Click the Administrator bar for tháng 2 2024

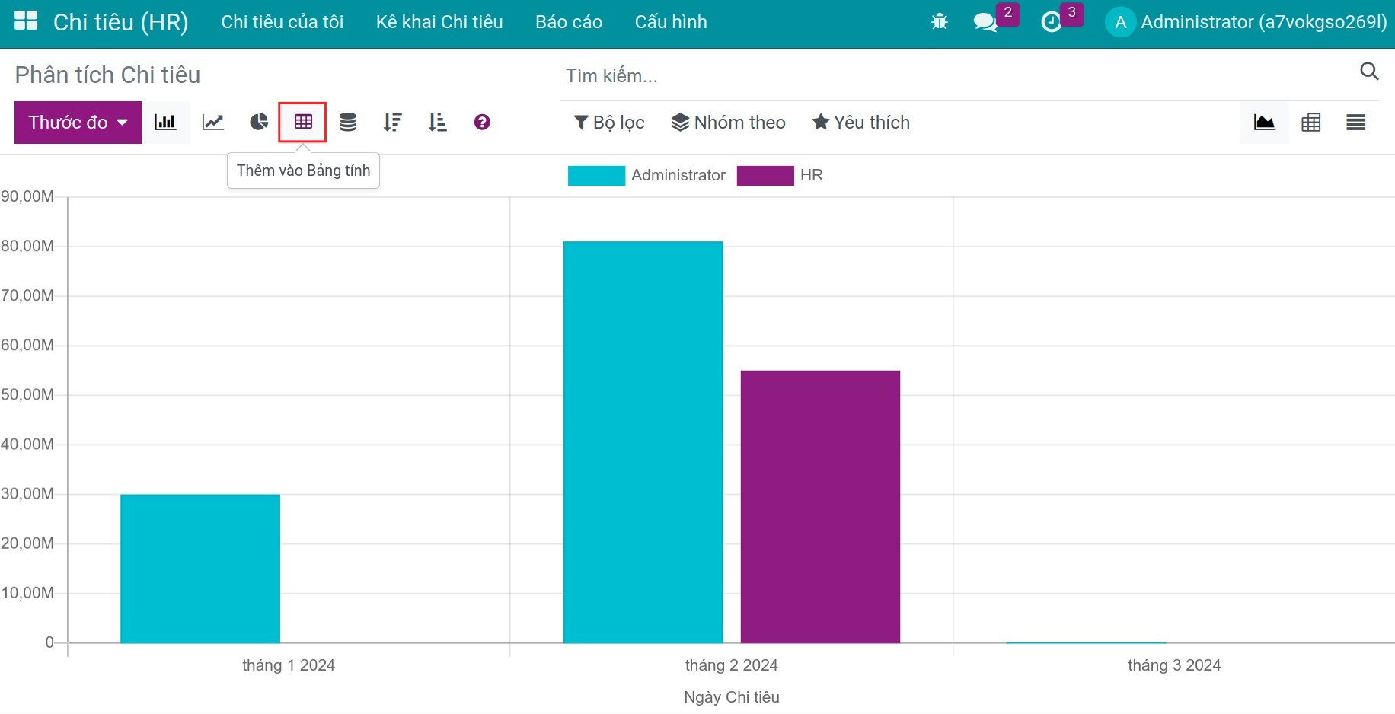pyautogui.click(x=643, y=442)
